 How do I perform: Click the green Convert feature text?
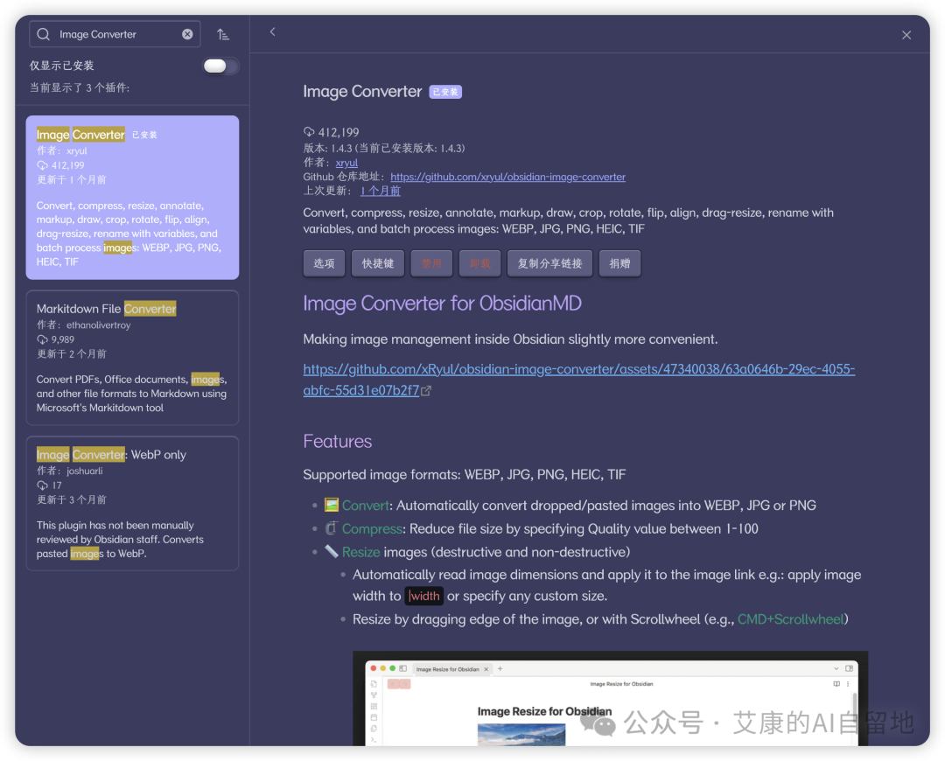coord(365,506)
